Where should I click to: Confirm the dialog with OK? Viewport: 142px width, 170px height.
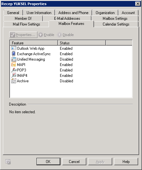tap(48, 161)
